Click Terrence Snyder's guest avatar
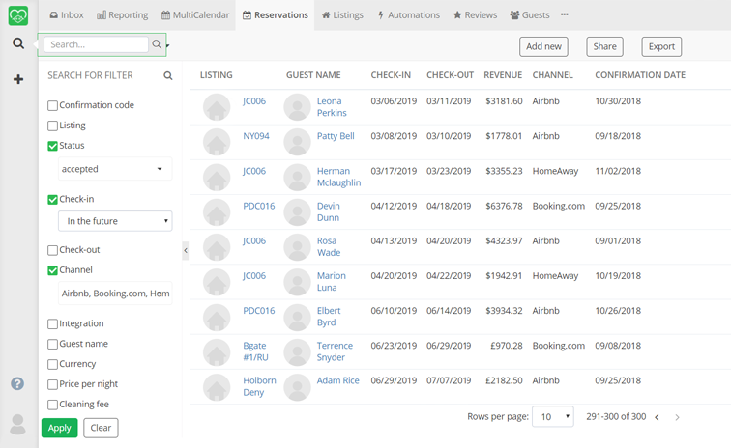 click(x=298, y=351)
